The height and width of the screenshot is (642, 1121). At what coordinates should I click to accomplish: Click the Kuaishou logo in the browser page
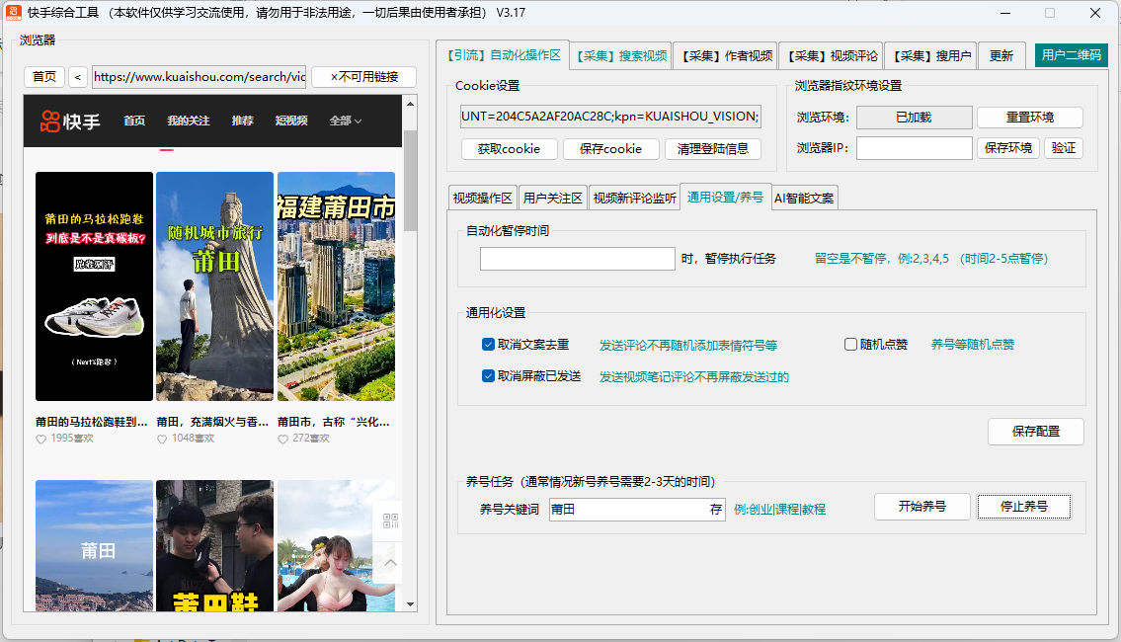[70, 121]
